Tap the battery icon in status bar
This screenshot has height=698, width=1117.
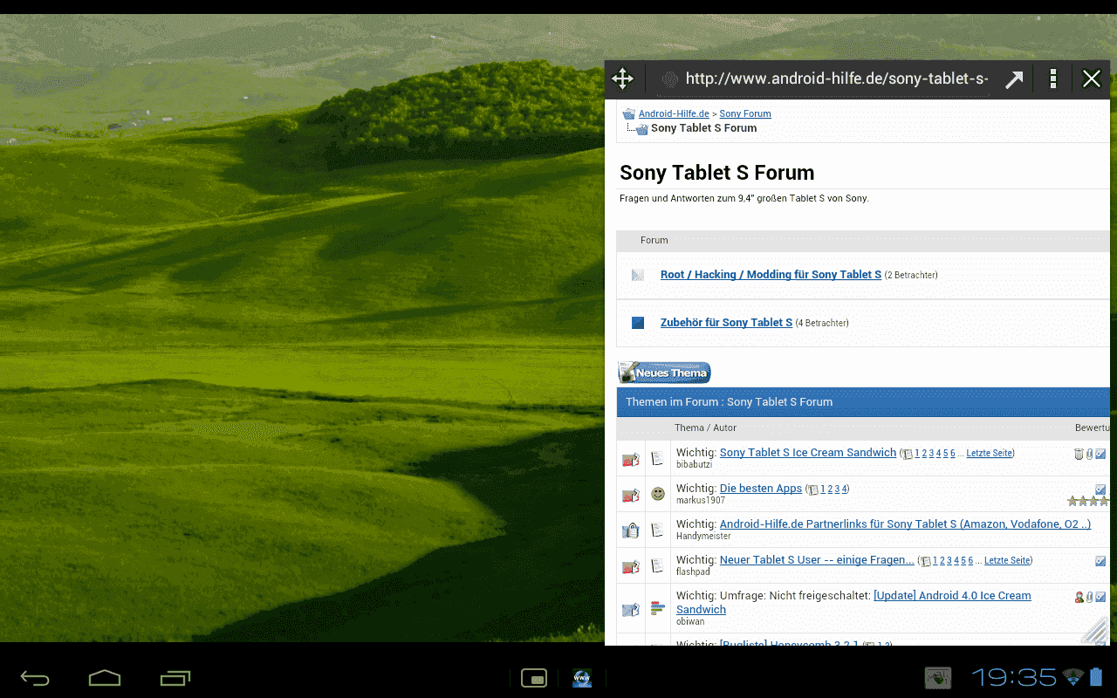1097,677
